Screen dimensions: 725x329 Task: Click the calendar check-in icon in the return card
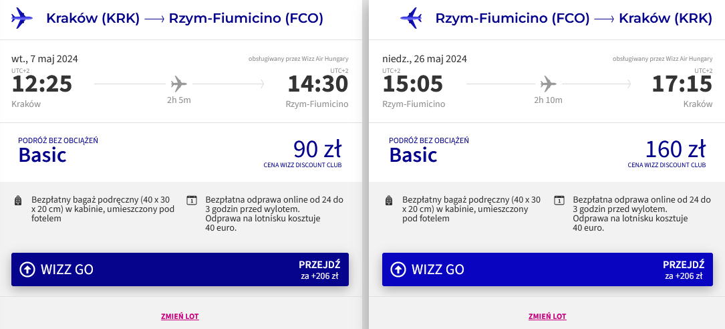coord(559,201)
